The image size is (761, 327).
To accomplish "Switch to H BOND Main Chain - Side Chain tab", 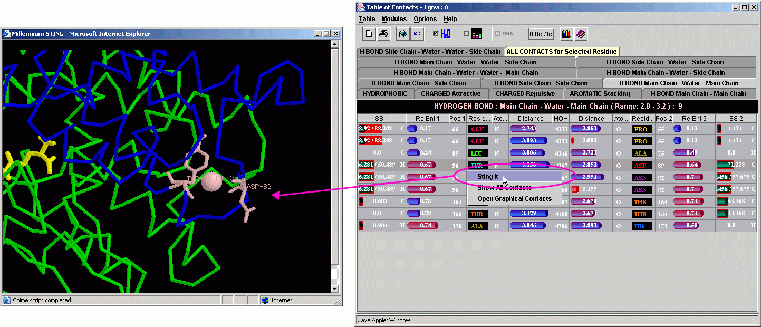I will pos(419,83).
